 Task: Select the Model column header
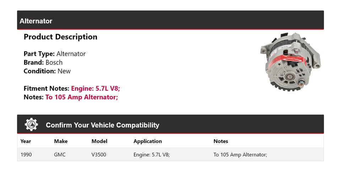coord(99,141)
